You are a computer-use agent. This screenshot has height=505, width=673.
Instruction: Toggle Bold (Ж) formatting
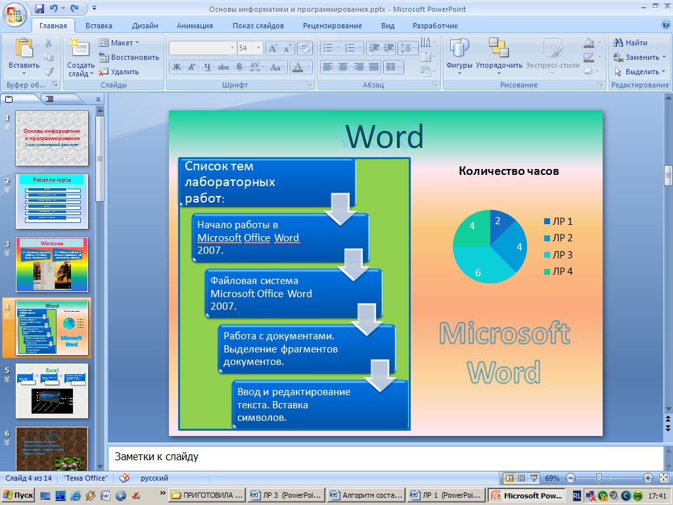(x=176, y=67)
